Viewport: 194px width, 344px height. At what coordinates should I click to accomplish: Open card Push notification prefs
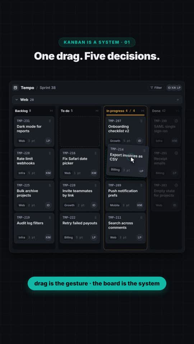[x=126, y=196]
